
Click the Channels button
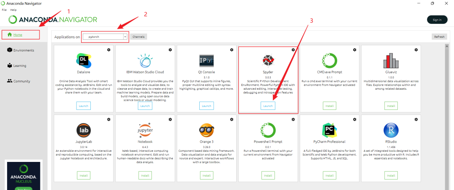coord(139,36)
